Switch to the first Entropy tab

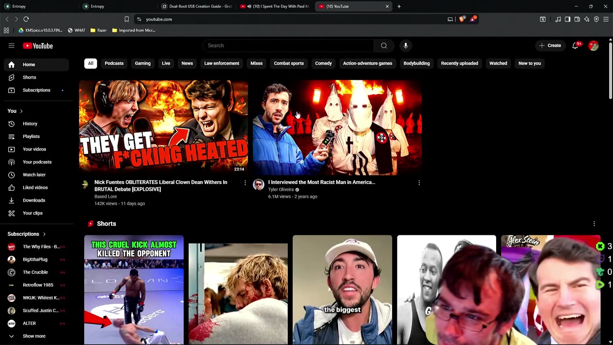(38, 6)
